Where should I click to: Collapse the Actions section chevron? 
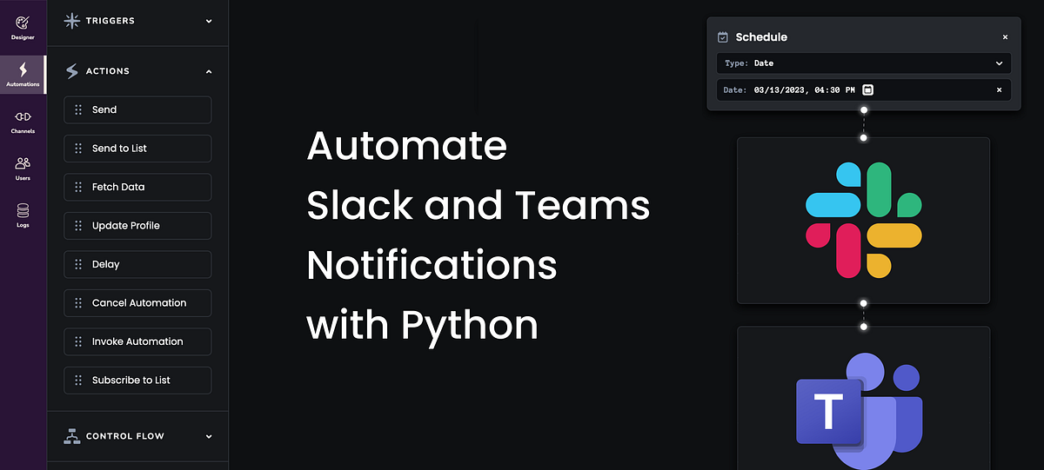pyautogui.click(x=209, y=71)
